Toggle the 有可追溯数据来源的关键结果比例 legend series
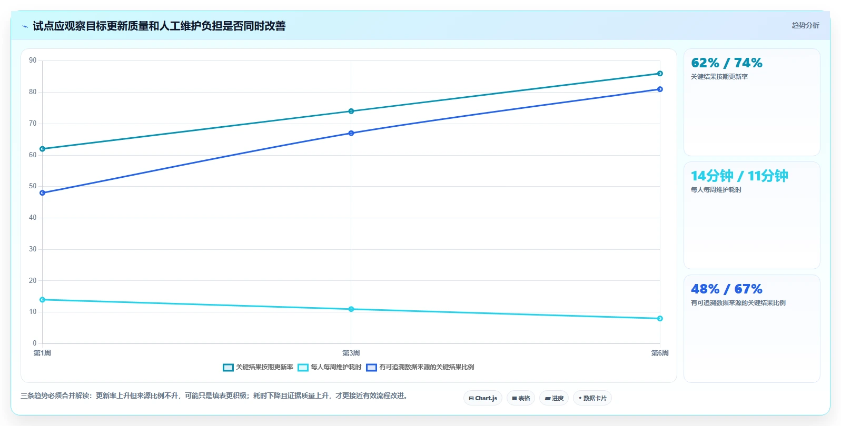 click(420, 367)
